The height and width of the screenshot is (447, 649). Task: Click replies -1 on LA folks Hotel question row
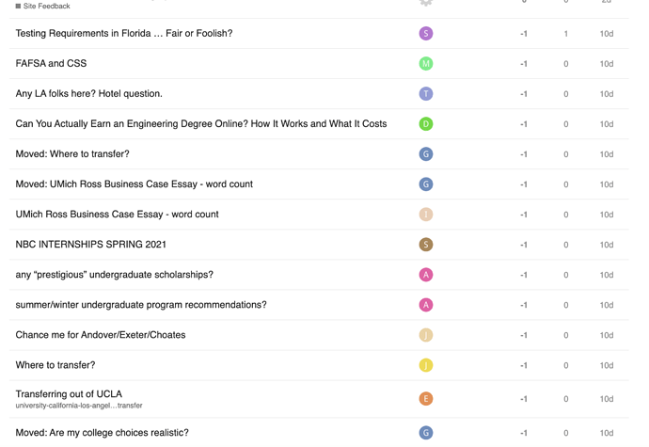(524, 94)
